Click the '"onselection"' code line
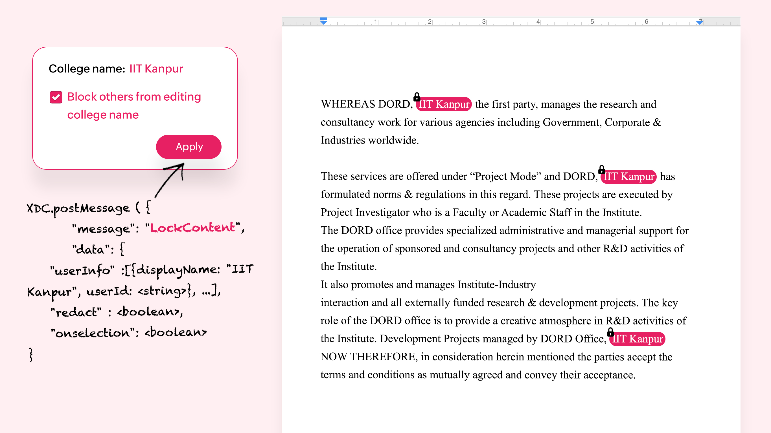This screenshot has width=771, height=433. (x=129, y=332)
